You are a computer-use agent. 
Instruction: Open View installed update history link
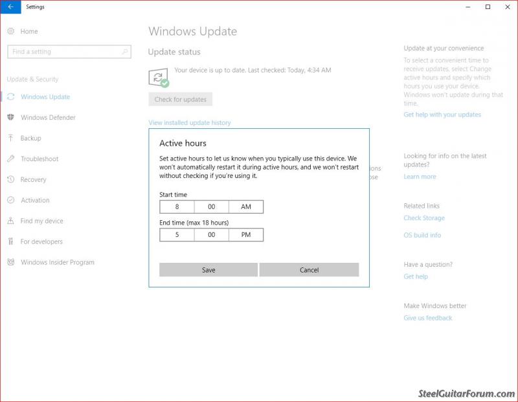(x=190, y=122)
